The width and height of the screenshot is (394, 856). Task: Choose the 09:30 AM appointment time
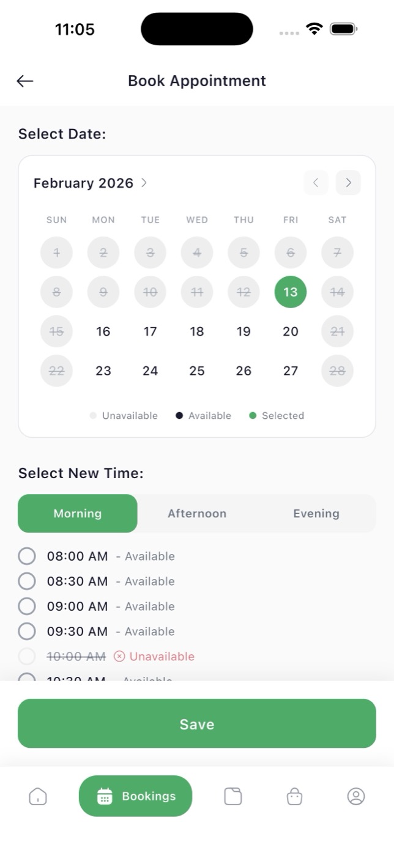tap(27, 631)
